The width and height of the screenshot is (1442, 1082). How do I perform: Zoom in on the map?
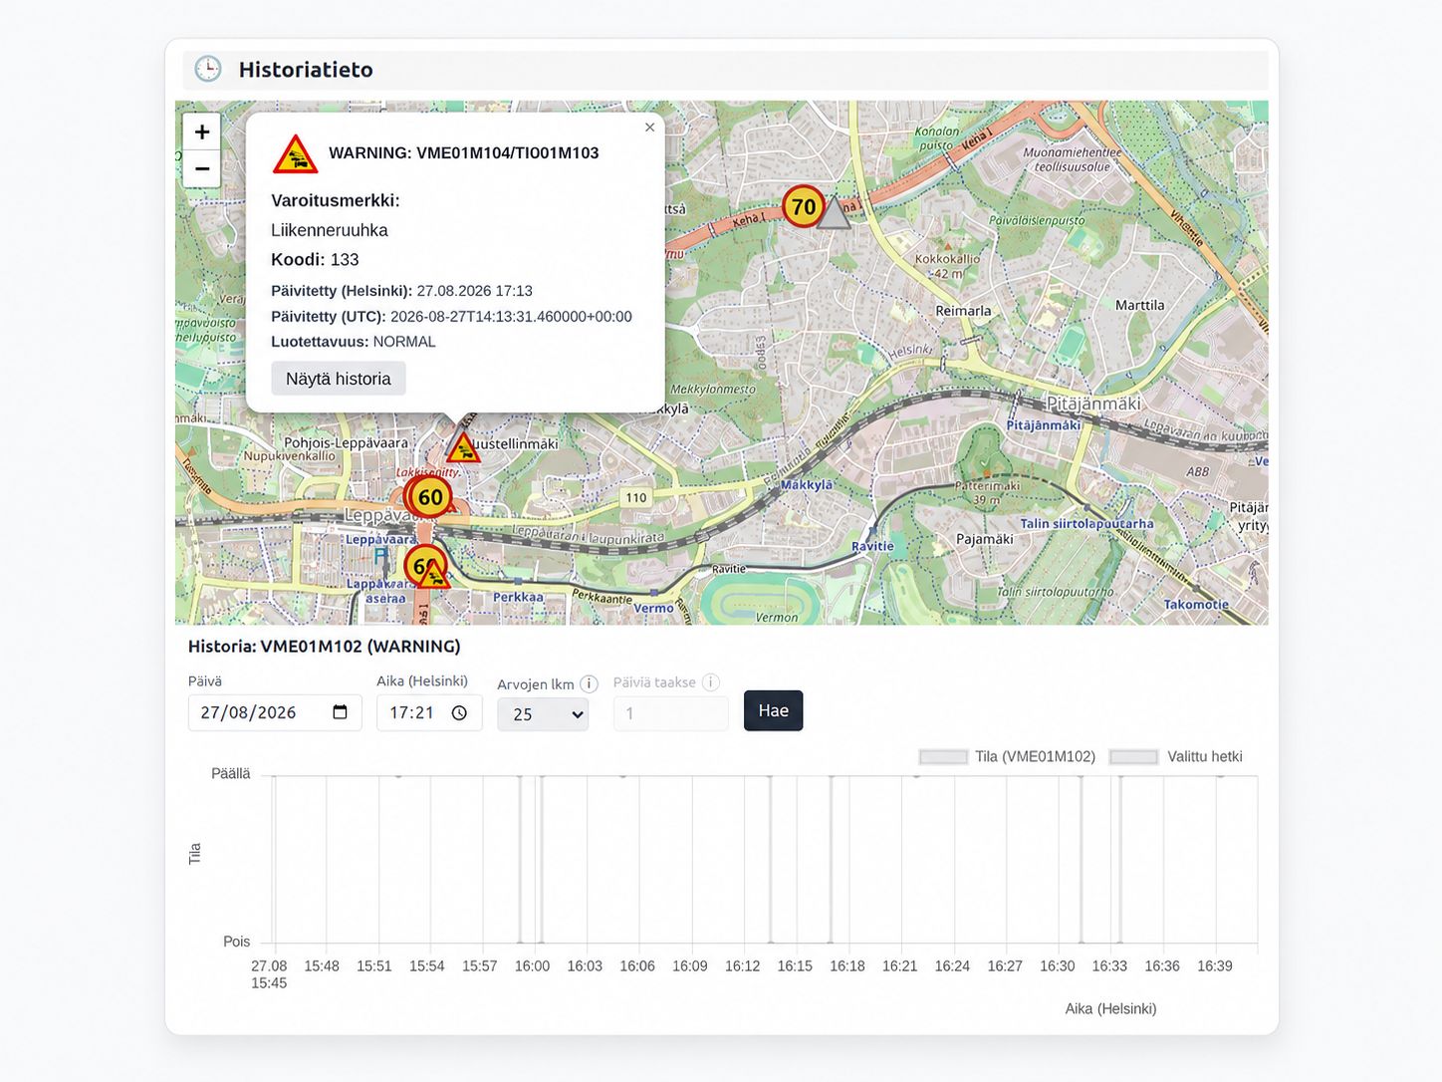click(x=201, y=132)
